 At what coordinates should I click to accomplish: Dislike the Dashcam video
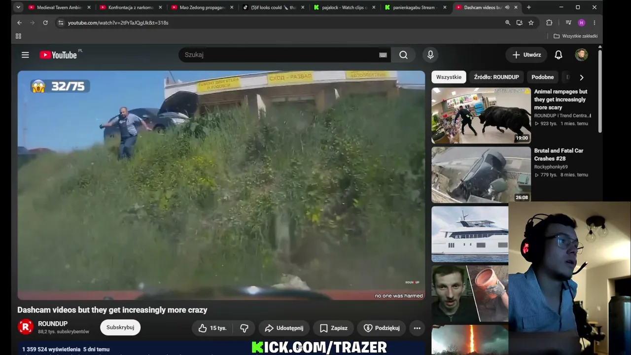tap(244, 328)
